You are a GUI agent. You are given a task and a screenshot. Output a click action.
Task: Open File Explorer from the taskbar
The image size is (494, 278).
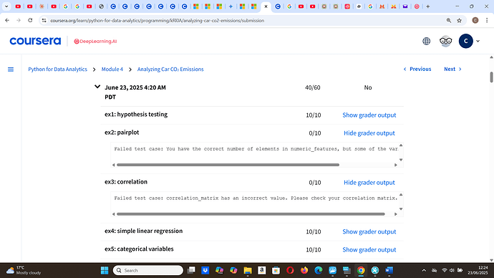pos(248,270)
